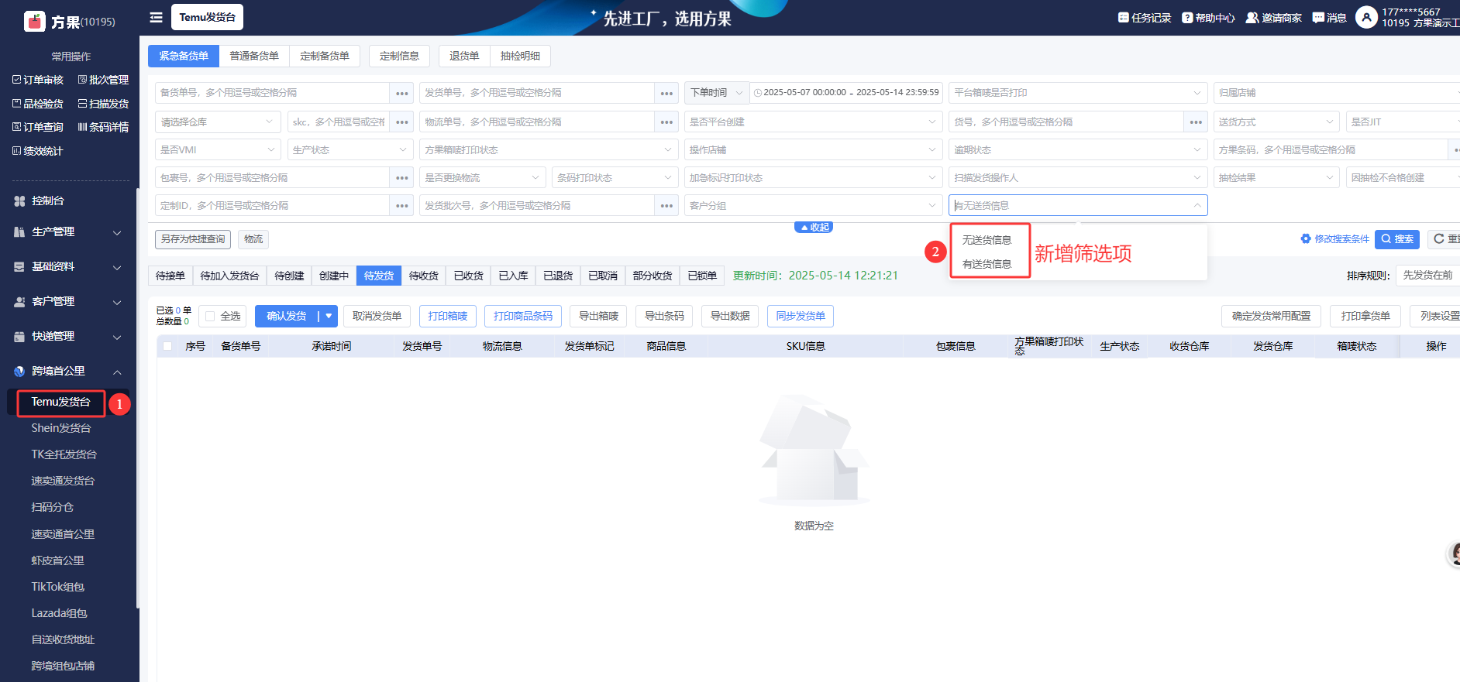Image resolution: width=1460 pixels, height=682 pixels.
Task: Switch to the 定制备货单 tab
Action: [x=325, y=56]
